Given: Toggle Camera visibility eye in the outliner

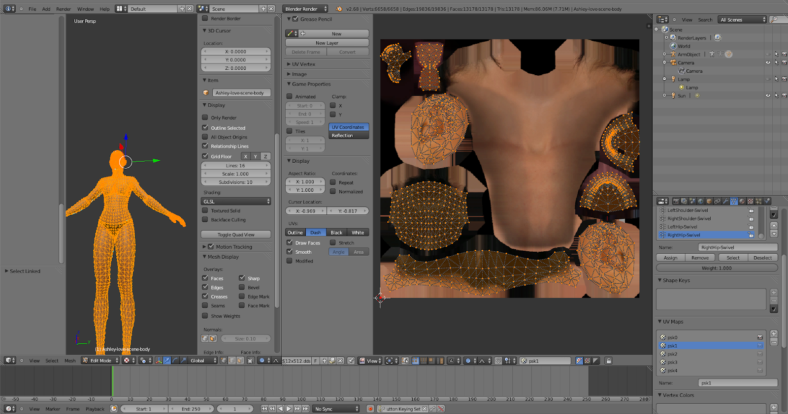Looking at the screenshot, I should point(768,62).
